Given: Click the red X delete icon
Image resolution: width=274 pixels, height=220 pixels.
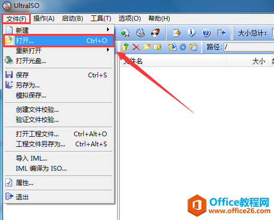Looking at the screenshot, I should [136, 47].
